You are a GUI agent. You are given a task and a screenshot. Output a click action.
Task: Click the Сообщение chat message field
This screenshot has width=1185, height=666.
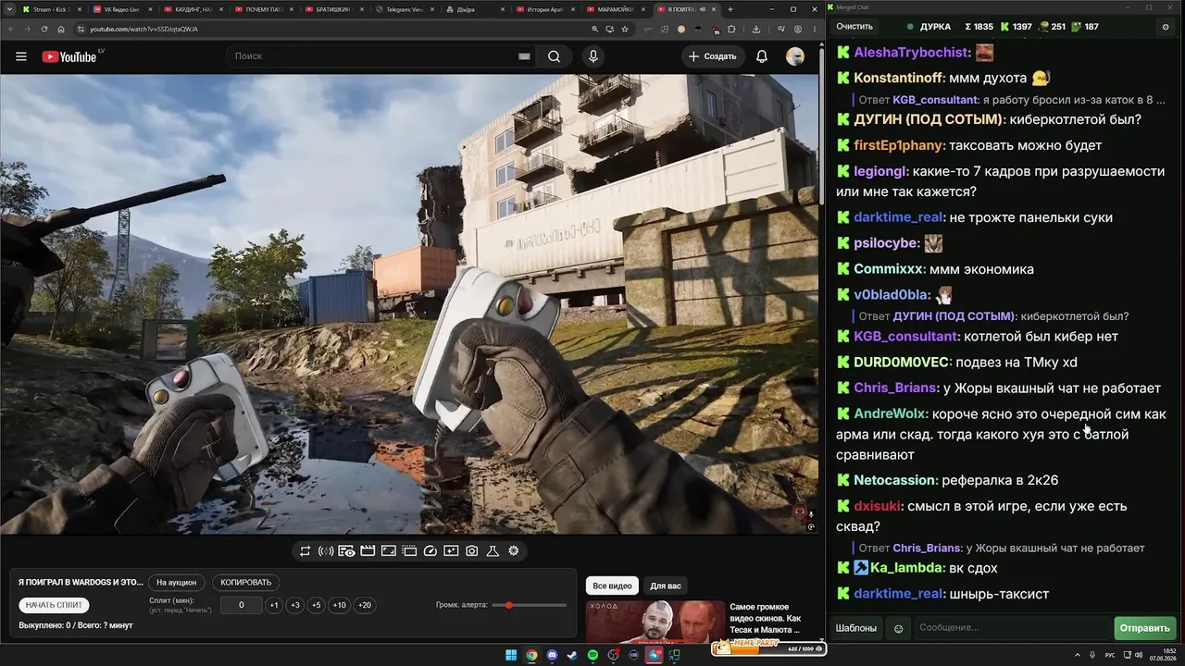pos(1011,628)
